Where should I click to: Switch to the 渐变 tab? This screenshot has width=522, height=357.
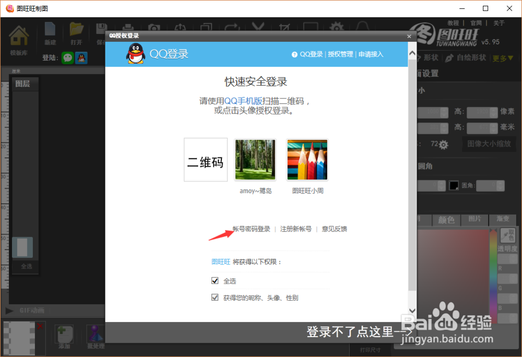[503, 219]
